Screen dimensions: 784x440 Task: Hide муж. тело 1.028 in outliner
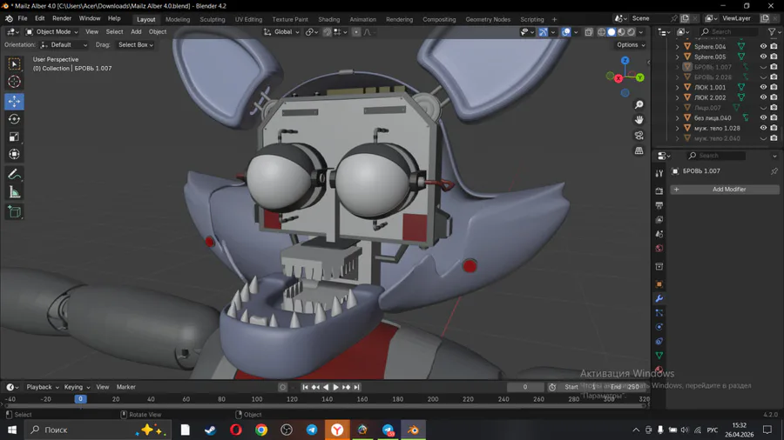point(763,128)
